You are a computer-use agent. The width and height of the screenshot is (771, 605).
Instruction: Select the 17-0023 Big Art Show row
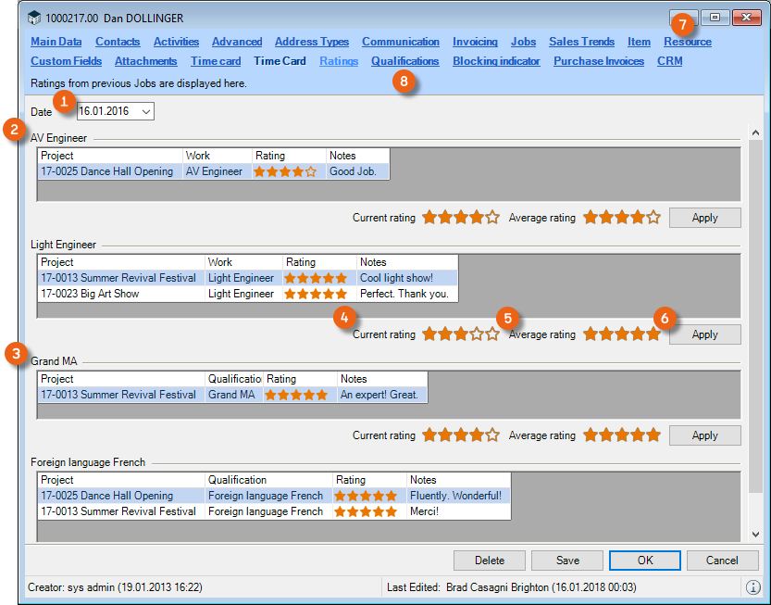click(x=118, y=294)
